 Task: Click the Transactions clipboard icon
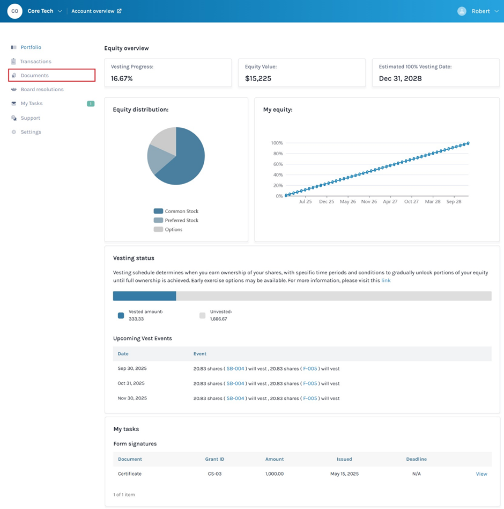tap(14, 61)
